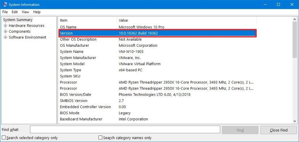Select the Software Environment tree label
This screenshot has width=299, height=142.
pos(27,37)
